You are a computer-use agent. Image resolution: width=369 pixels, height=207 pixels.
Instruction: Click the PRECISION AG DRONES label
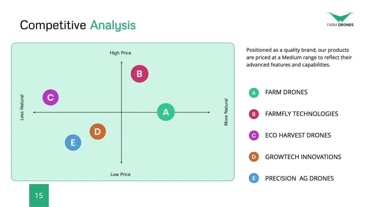[299, 178]
